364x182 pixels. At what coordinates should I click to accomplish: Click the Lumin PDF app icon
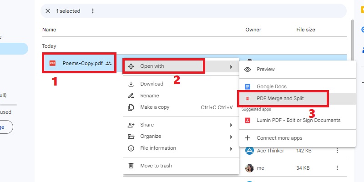[248, 121]
